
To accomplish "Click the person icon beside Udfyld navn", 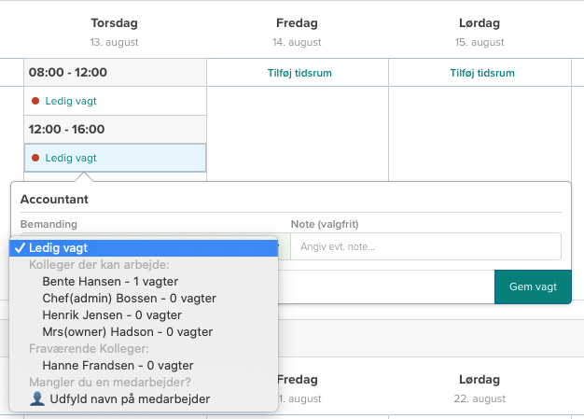I will tap(37, 398).
